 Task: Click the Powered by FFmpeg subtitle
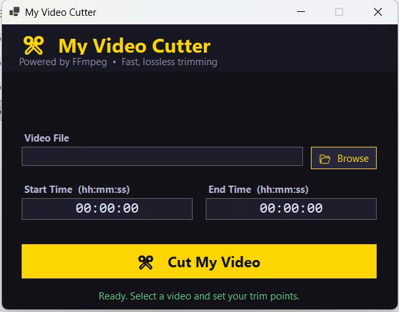click(x=118, y=62)
